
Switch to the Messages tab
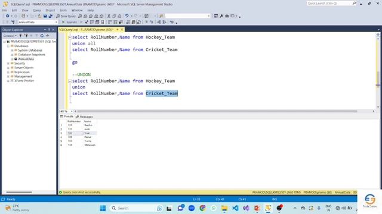[x=84, y=117]
